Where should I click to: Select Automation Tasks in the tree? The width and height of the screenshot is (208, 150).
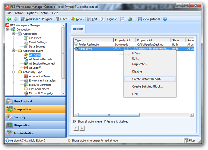tap(40, 76)
